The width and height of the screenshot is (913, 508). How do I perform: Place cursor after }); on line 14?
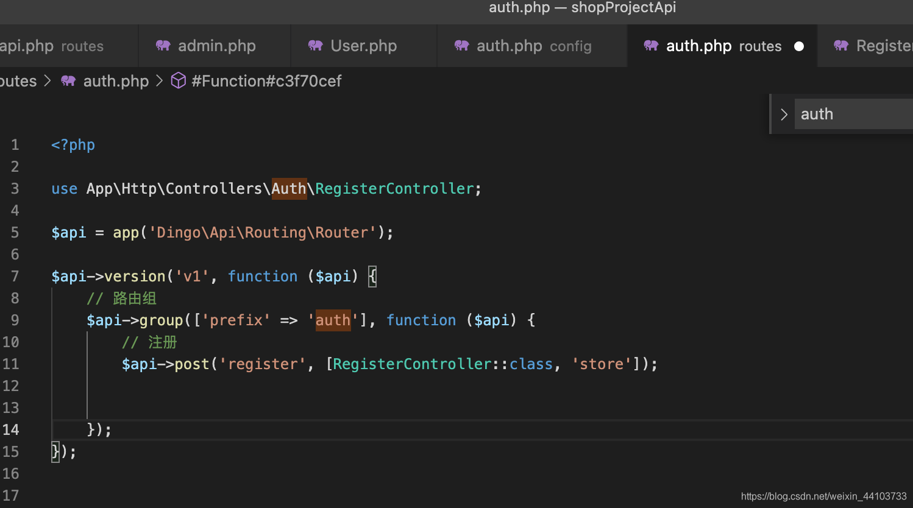pos(113,430)
